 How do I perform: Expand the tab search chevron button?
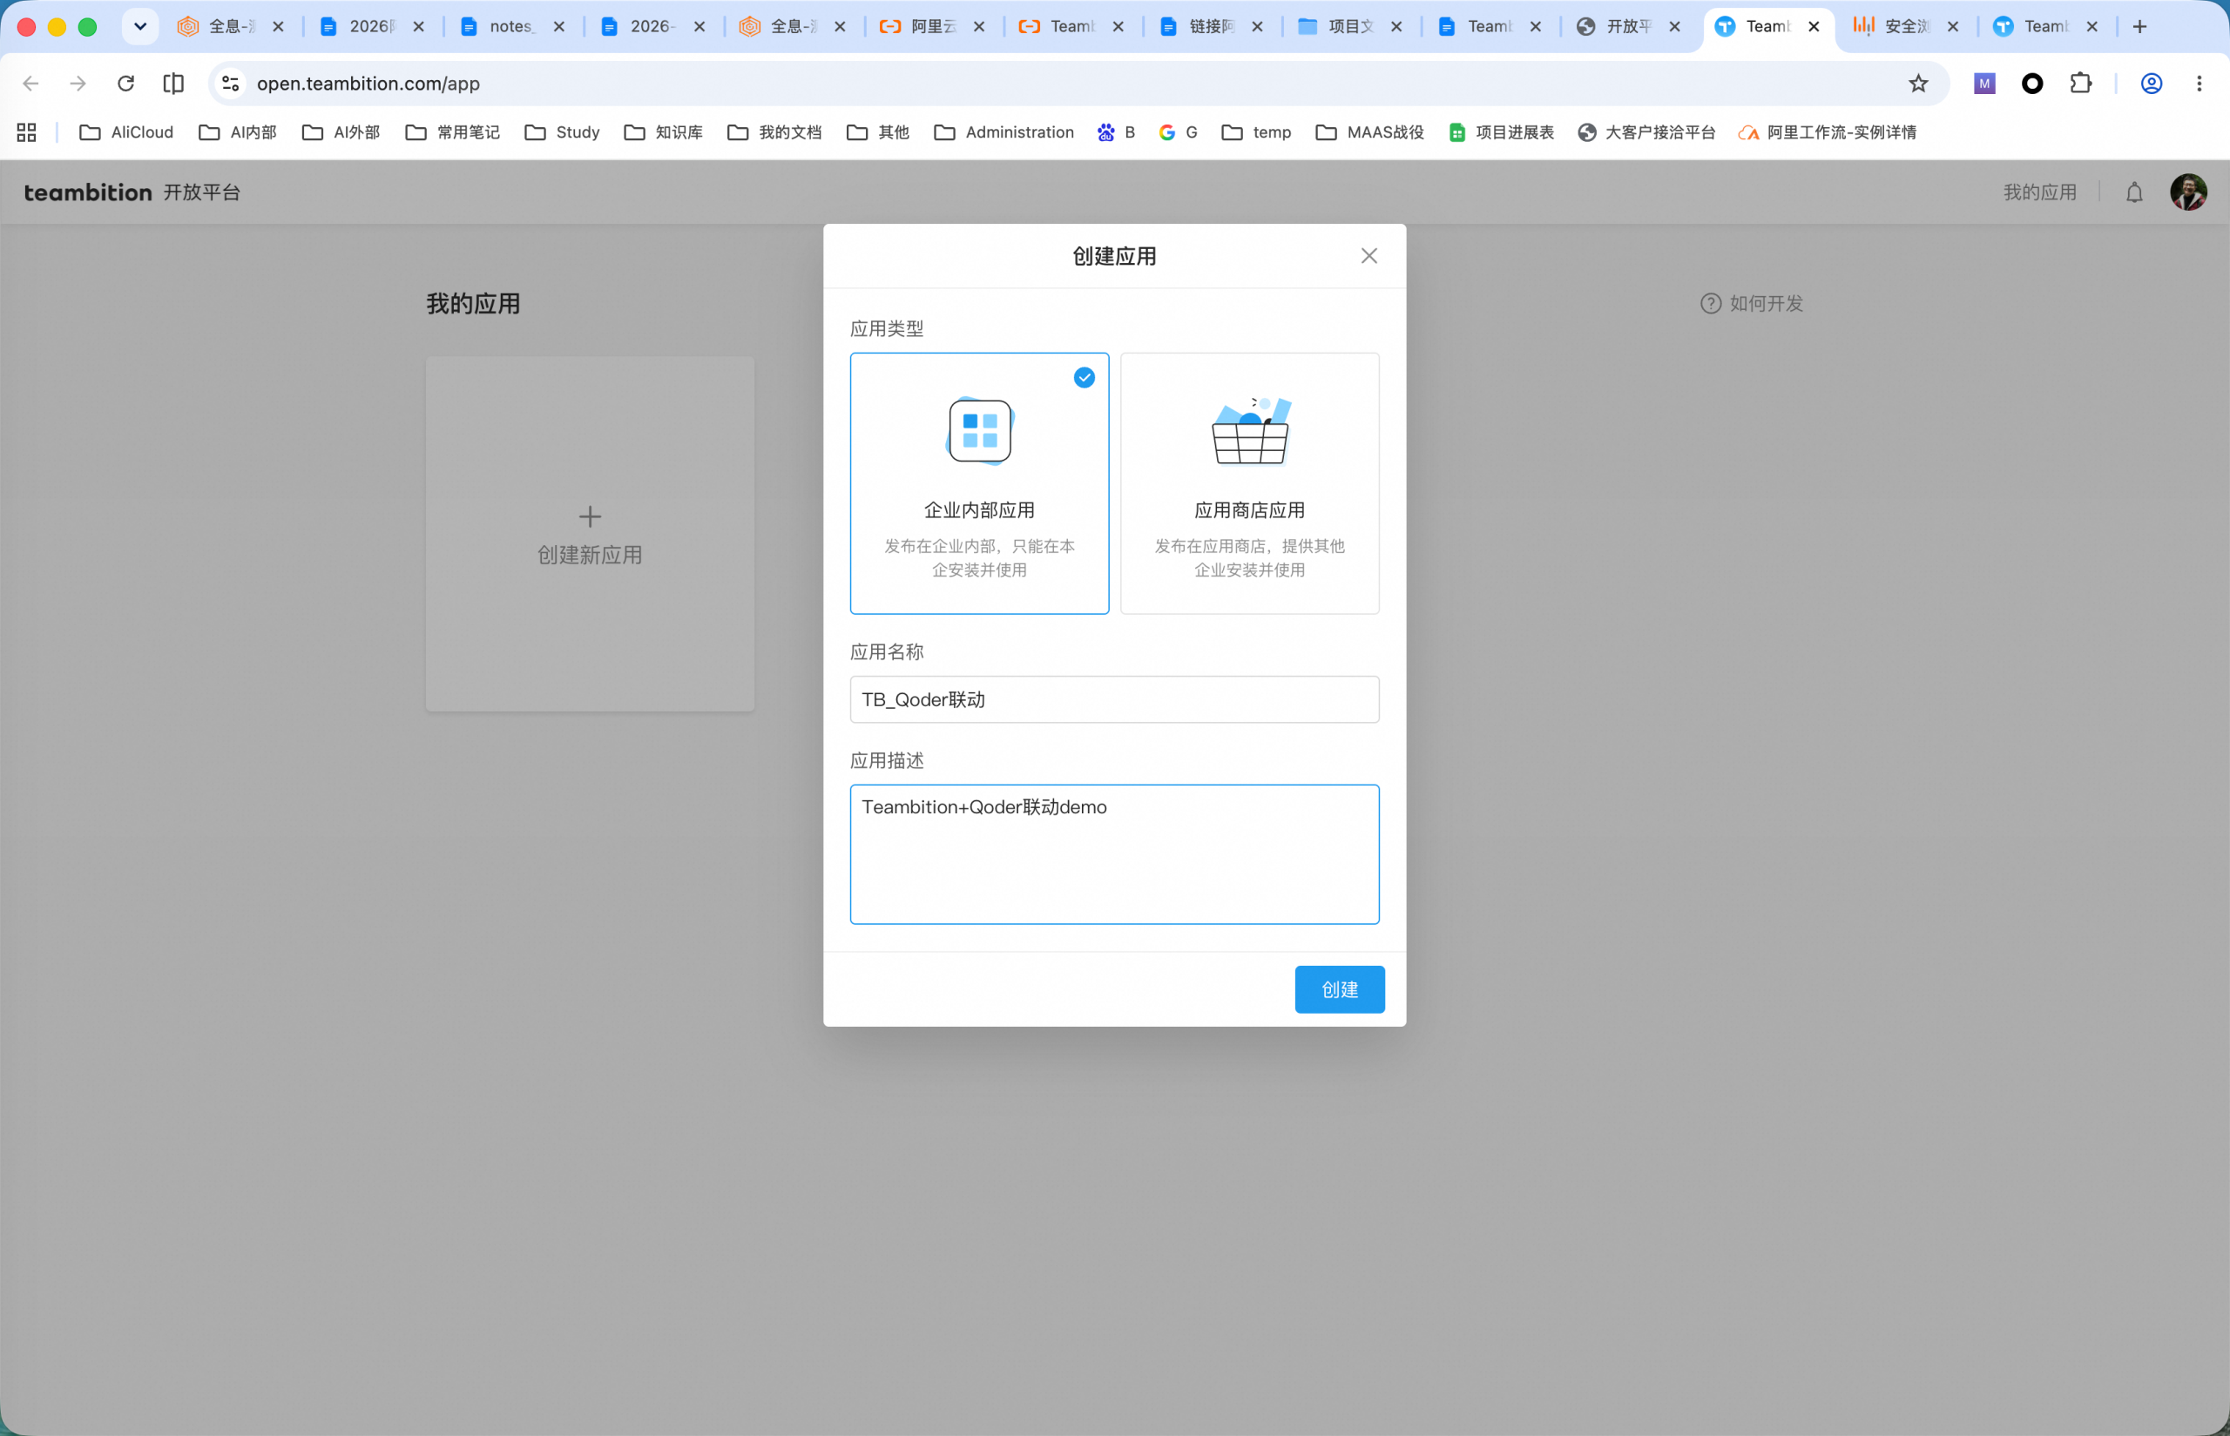click(140, 27)
